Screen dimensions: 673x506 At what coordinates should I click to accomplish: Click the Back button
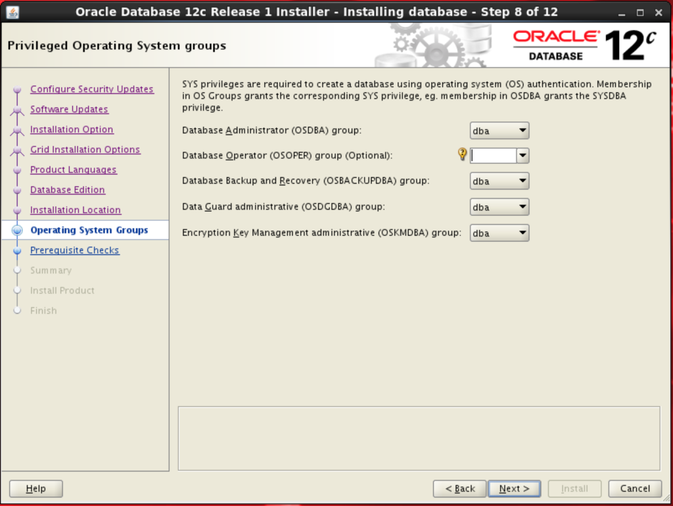pos(460,488)
